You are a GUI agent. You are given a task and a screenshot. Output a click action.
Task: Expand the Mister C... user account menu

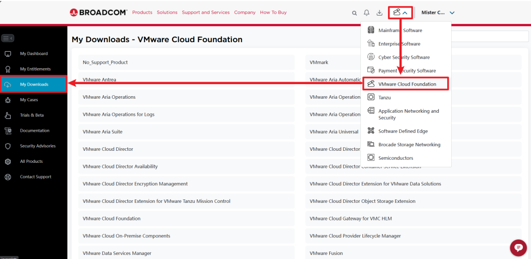(x=438, y=13)
